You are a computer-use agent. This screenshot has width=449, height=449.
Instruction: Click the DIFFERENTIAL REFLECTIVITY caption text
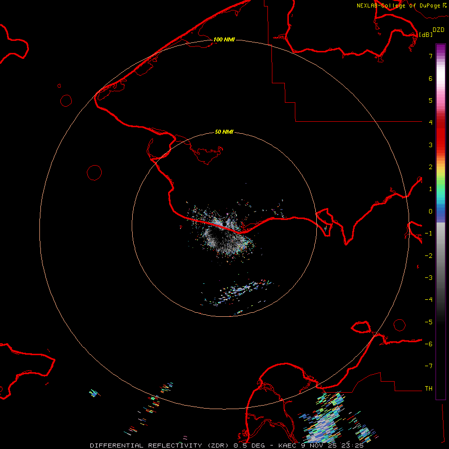[x=146, y=446]
